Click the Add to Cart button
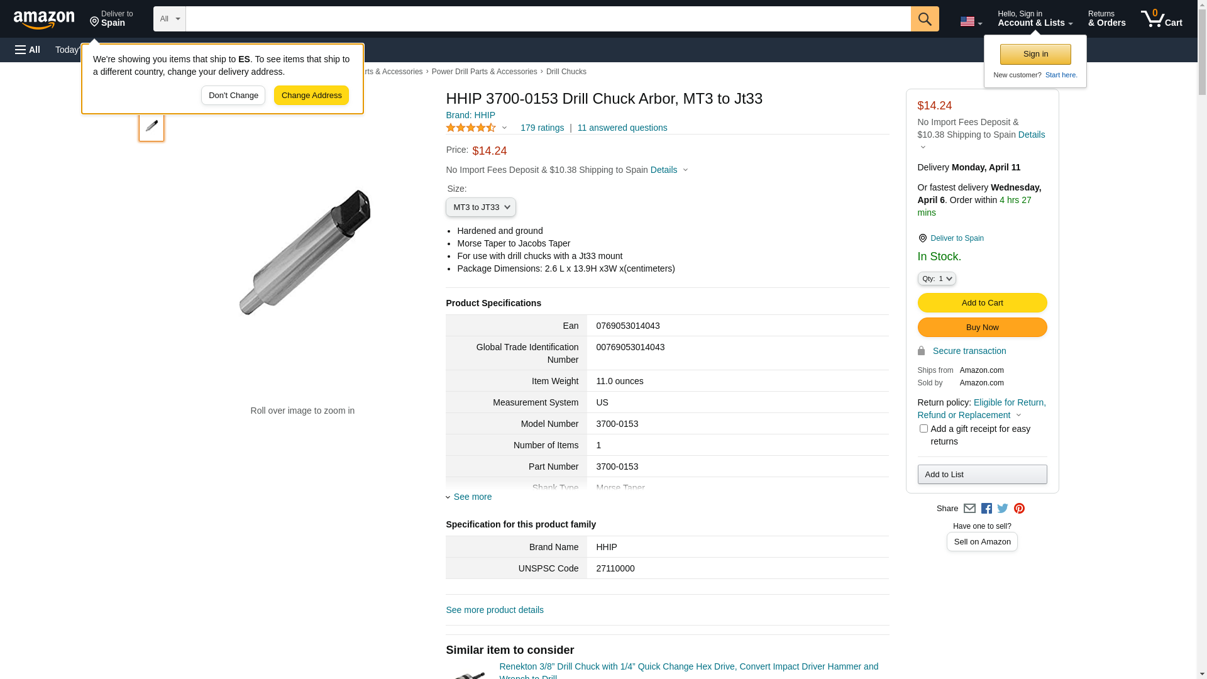1207x679 pixels. [982, 303]
